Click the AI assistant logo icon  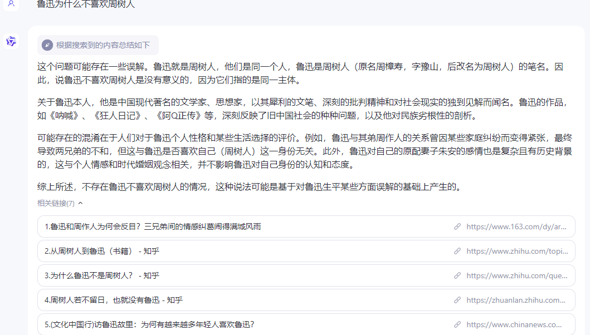point(11,42)
